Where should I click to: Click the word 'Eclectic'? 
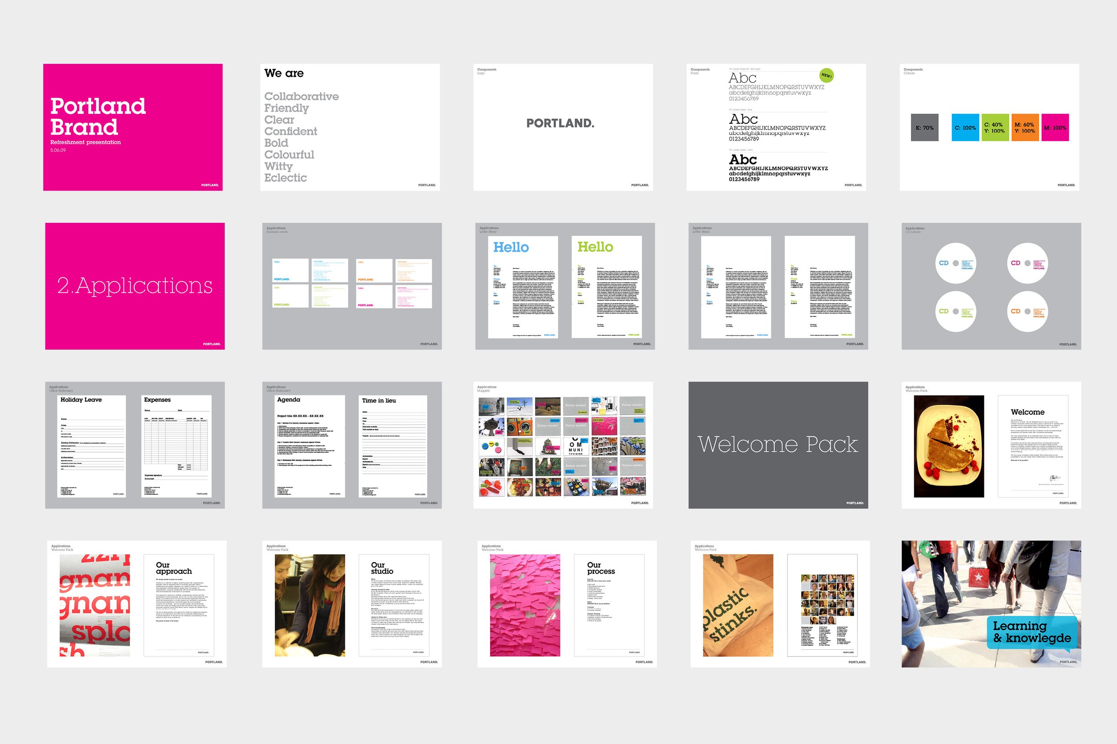pyautogui.click(x=286, y=177)
